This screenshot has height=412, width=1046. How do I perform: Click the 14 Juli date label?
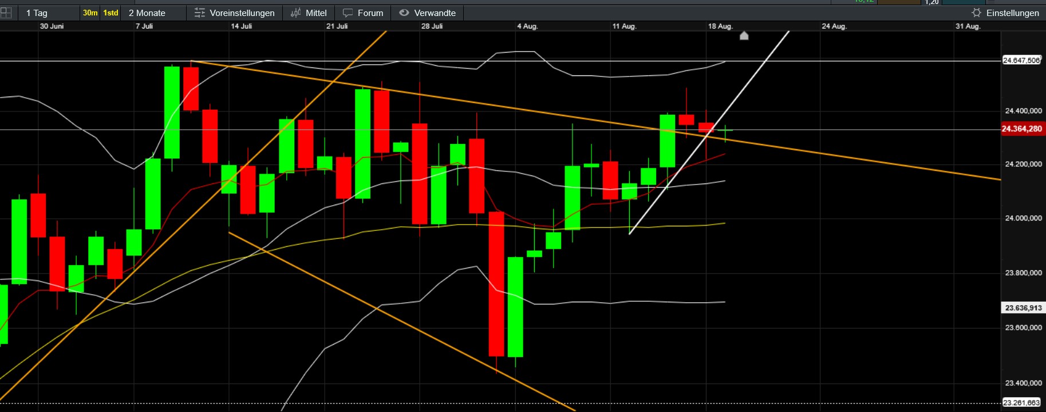tap(241, 26)
